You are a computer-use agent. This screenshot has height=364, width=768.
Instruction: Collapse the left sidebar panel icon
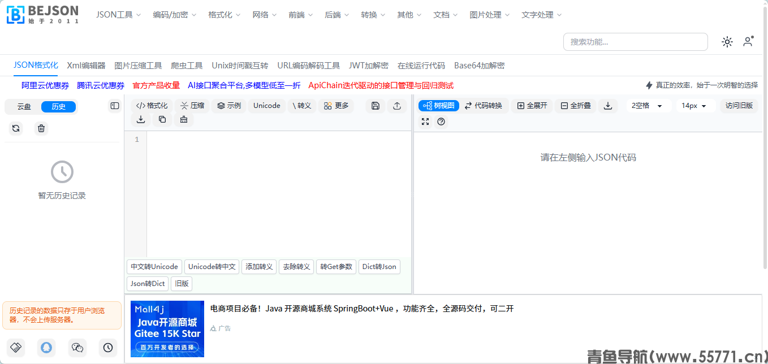tap(115, 106)
